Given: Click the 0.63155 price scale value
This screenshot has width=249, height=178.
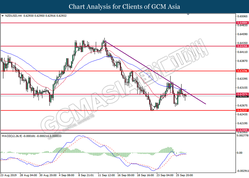Looking at the screenshot, I should (243, 88).
